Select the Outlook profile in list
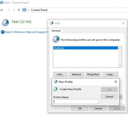Screen dimensions: 128x116 pyautogui.click(x=86, y=48)
